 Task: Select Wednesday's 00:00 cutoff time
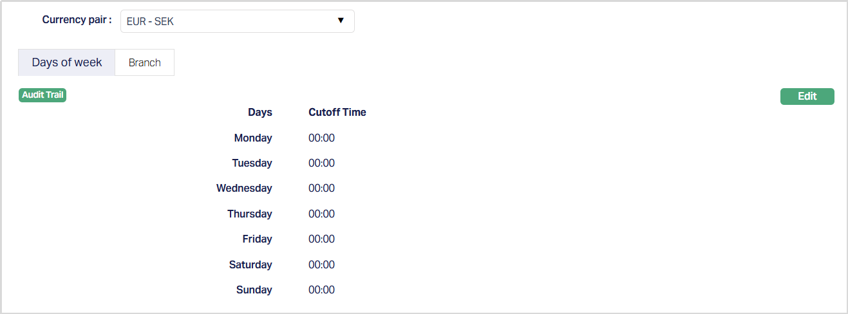click(x=321, y=188)
